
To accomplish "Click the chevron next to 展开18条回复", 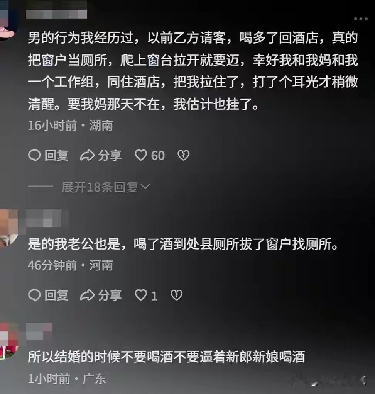I will pos(145,187).
